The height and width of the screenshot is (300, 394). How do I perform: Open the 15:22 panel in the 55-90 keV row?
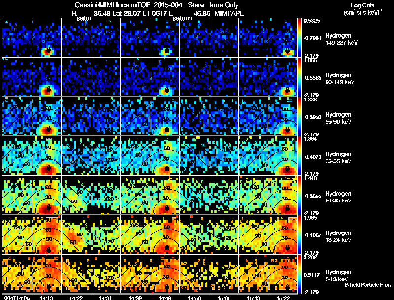pyautogui.click(x=283, y=116)
